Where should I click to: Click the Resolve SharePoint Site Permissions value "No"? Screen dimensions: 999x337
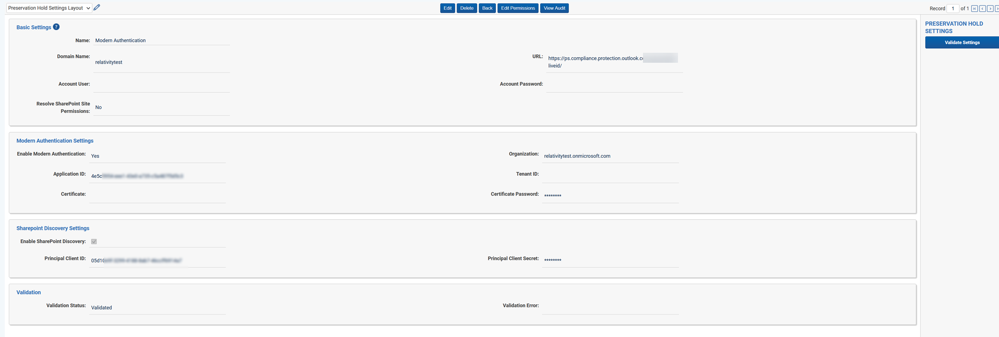coord(98,107)
